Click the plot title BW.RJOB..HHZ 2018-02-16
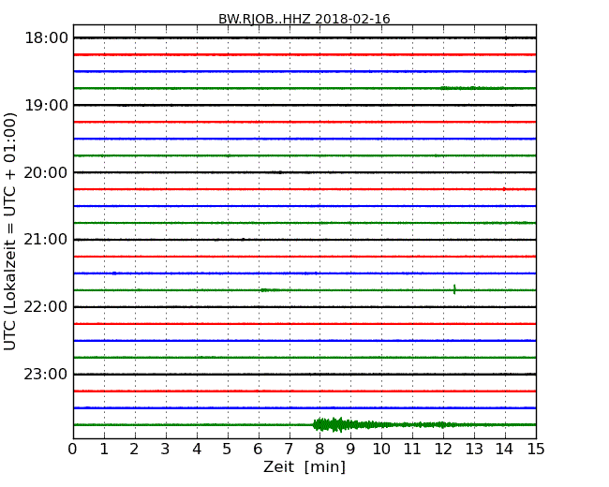This screenshot has width=609, height=487. (304, 19)
